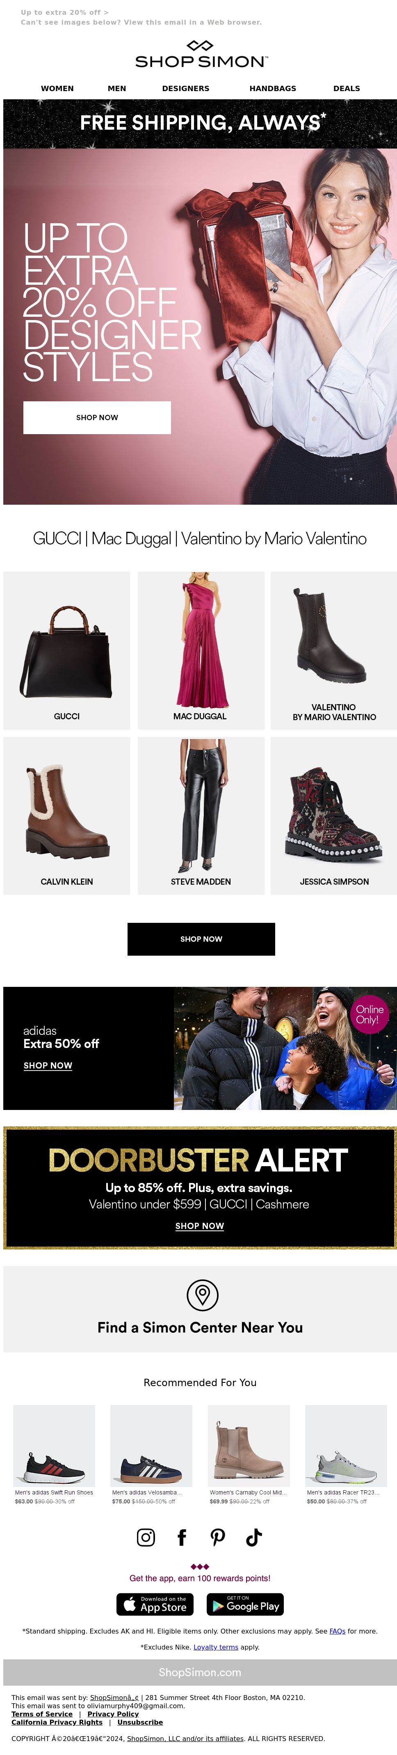Open the TikTok social icon
The width and height of the screenshot is (397, 1755).
[x=254, y=1537]
